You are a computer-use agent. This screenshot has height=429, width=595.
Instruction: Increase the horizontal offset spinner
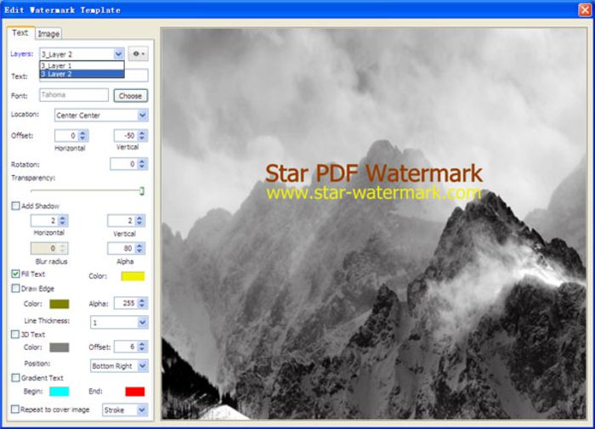[x=82, y=133]
